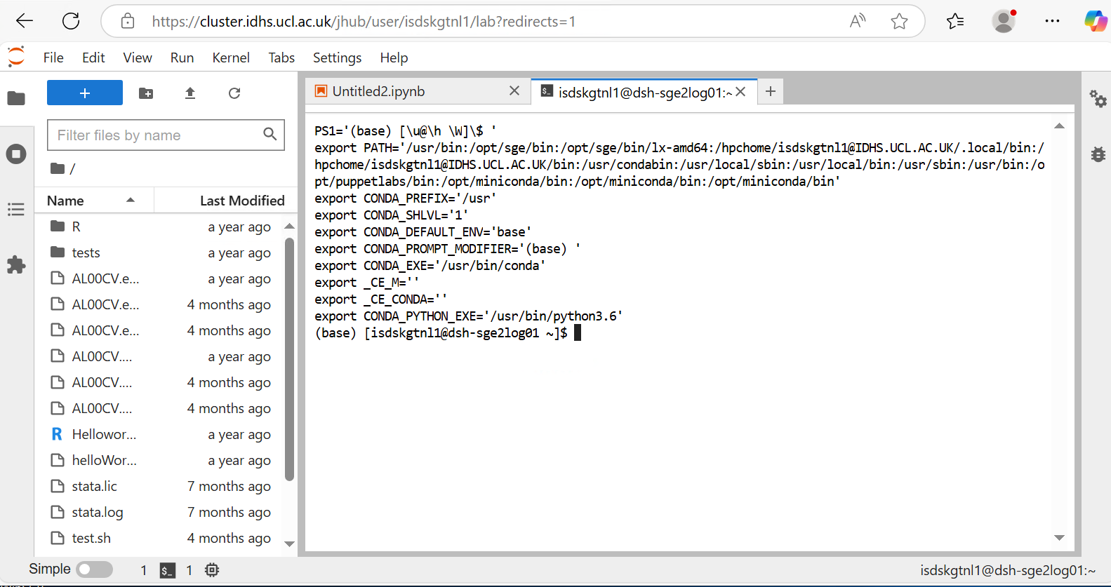Click terminal scroll down arrow
This screenshot has width=1111, height=587.
[1059, 538]
